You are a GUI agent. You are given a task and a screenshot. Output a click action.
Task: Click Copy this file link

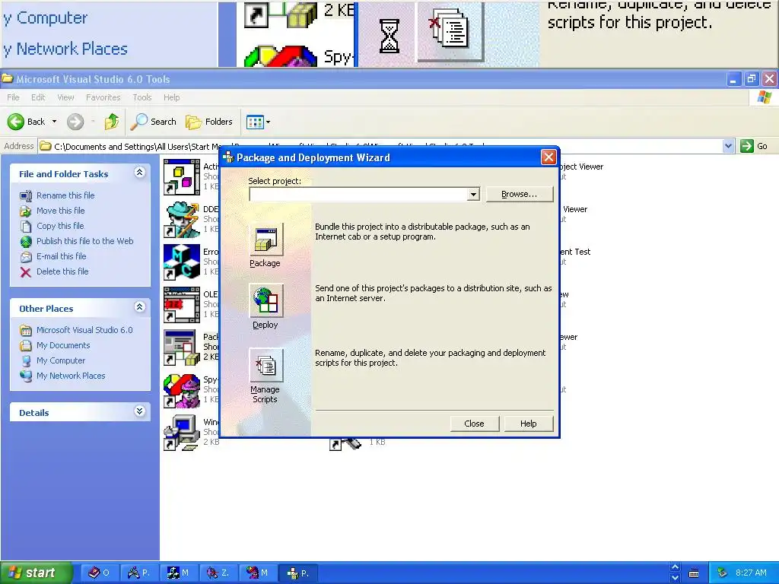(60, 226)
